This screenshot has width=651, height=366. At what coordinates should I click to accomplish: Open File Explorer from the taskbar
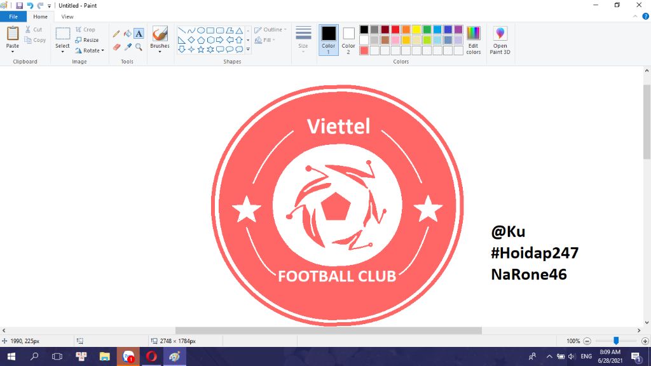click(x=105, y=356)
